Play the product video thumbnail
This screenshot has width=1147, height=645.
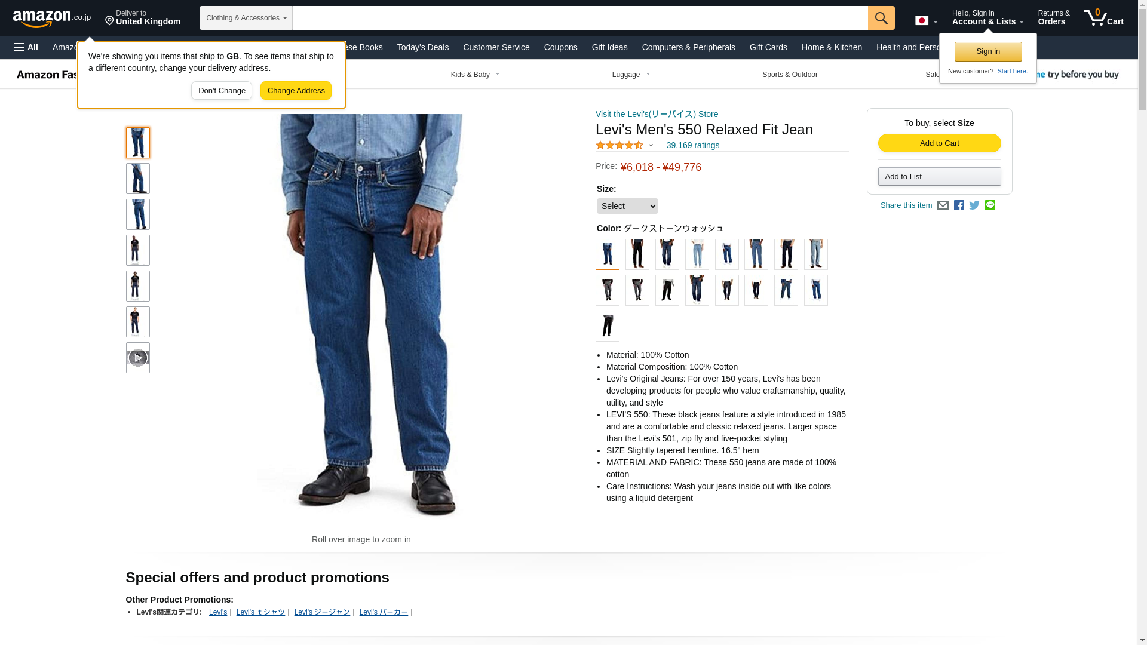click(138, 358)
